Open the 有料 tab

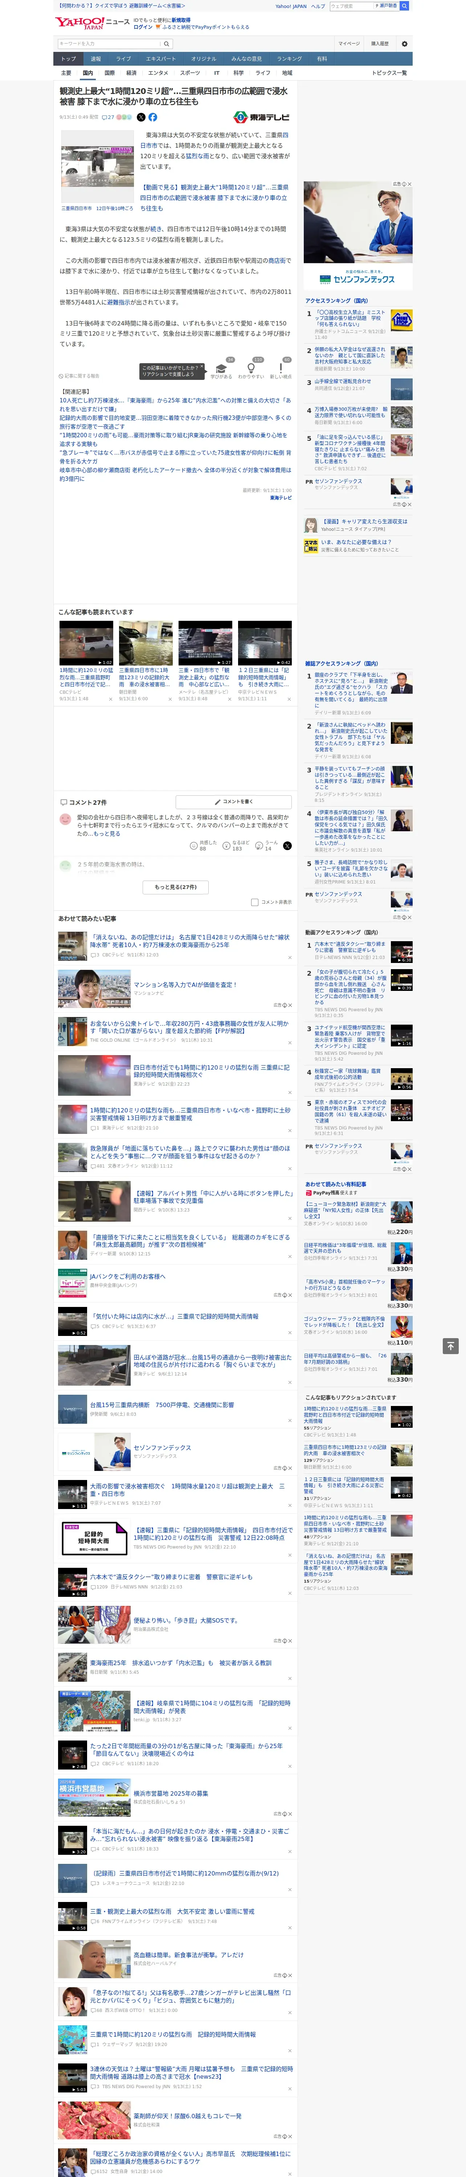(322, 58)
